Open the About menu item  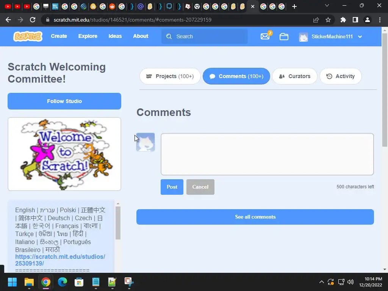click(x=141, y=36)
